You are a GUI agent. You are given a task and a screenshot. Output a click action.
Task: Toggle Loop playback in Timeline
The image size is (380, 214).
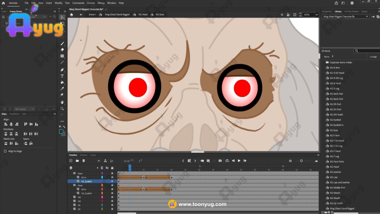[x=227, y=161]
